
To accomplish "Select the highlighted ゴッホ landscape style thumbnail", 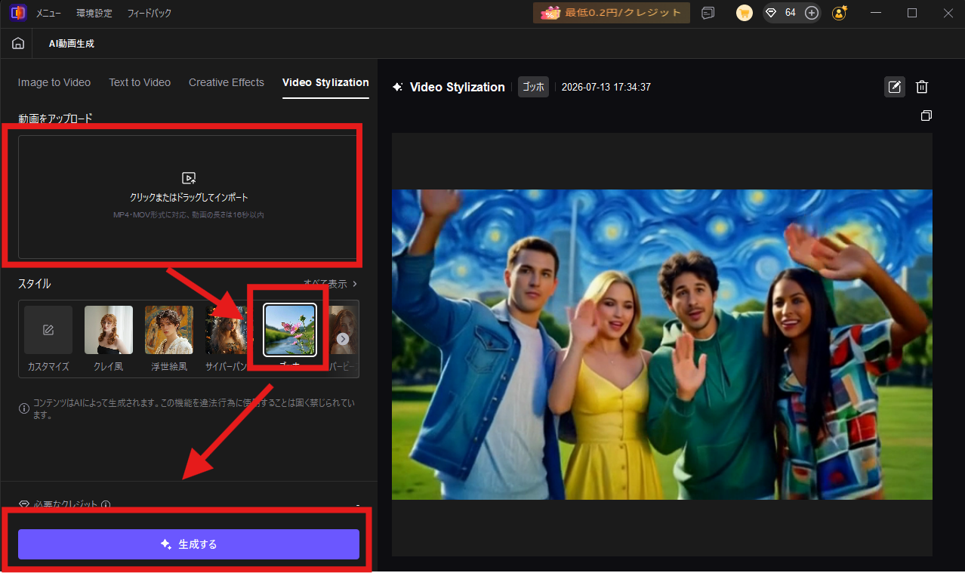I will (x=290, y=330).
